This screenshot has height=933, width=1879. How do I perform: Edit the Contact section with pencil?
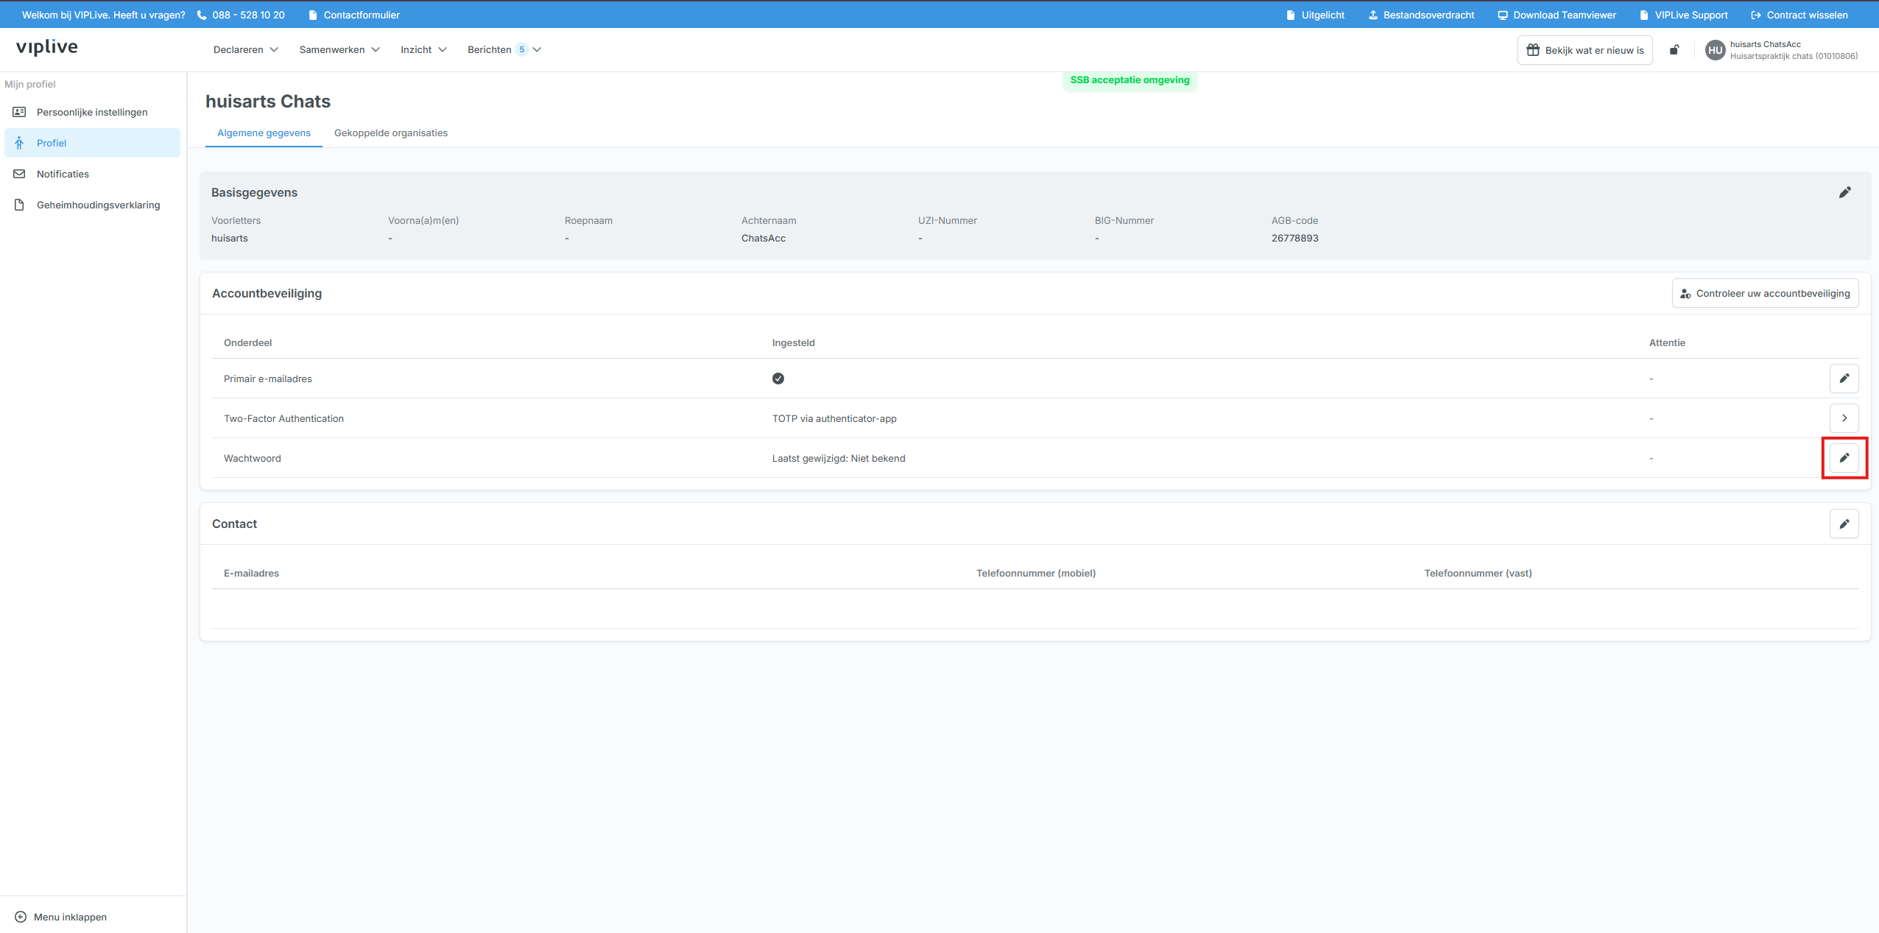[x=1844, y=524]
